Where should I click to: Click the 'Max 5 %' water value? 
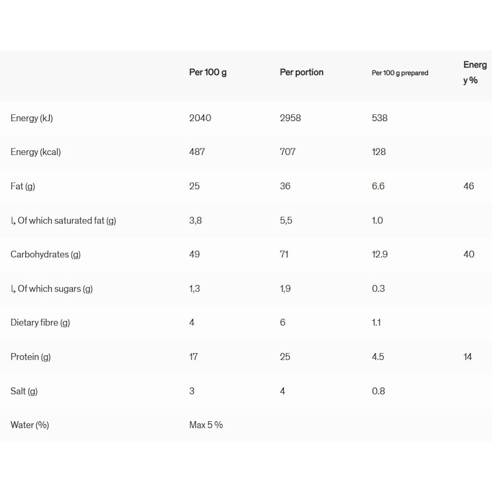click(x=206, y=425)
